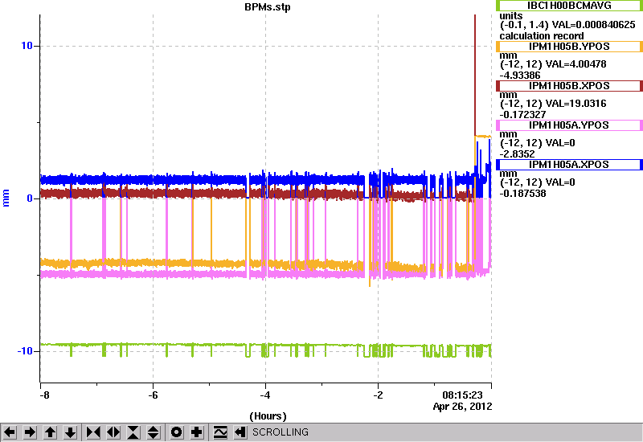Click the -4 tick label on the time axis
Image resolution: width=643 pixels, height=442 pixels.
click(265, 395)
